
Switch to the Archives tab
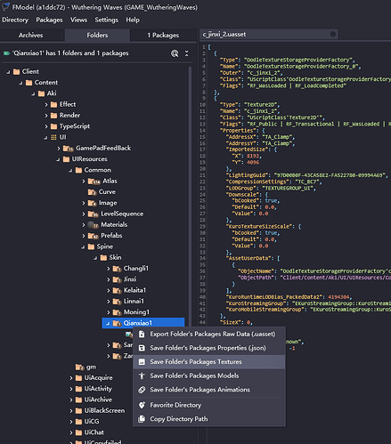[31, 35]
